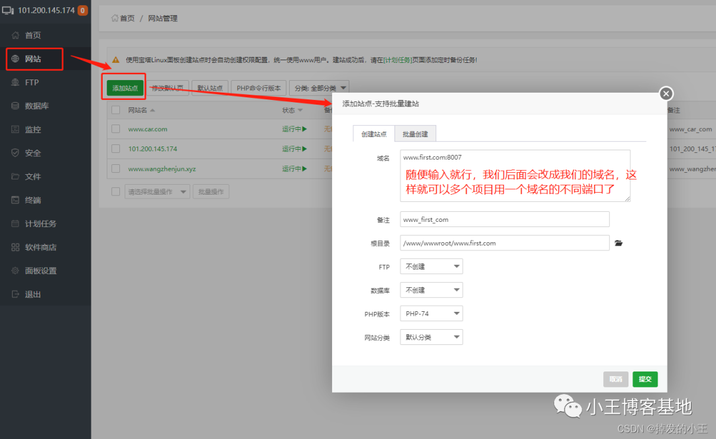
Task: Click the PHP命令行版本 button
Action: (x=259, y=88)
